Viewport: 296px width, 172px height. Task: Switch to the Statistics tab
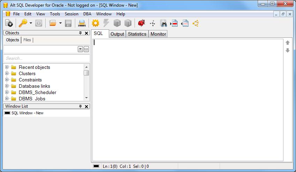[137, 34]
